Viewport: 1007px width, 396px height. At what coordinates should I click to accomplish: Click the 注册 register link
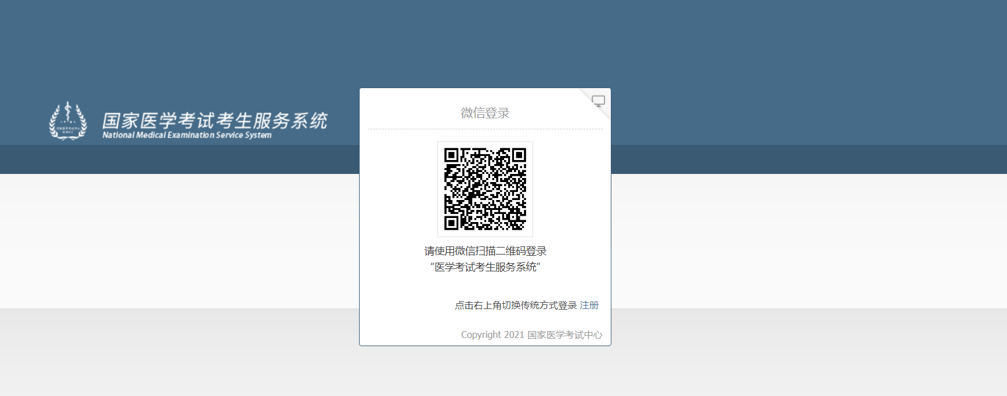pos(589,305)
